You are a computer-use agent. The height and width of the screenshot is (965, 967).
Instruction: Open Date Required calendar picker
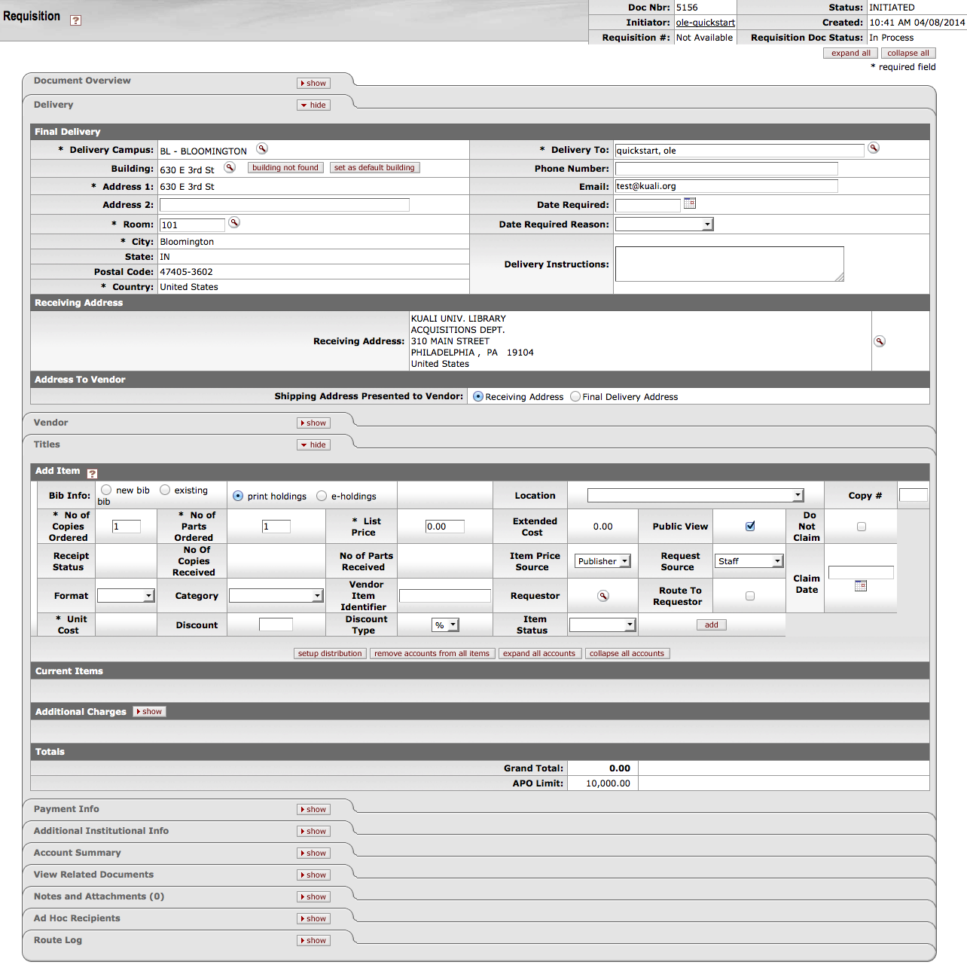(x=690, y=203)
